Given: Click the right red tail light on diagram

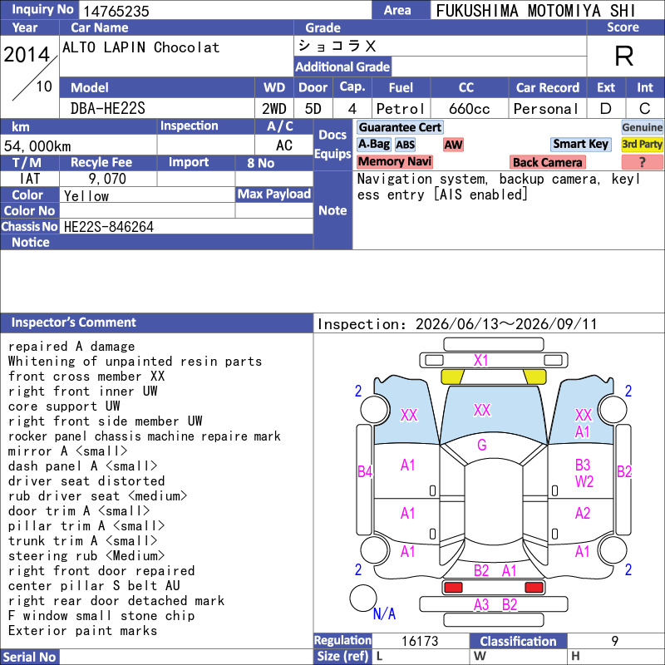Looking at the screenshot, I should coord(534,588).
